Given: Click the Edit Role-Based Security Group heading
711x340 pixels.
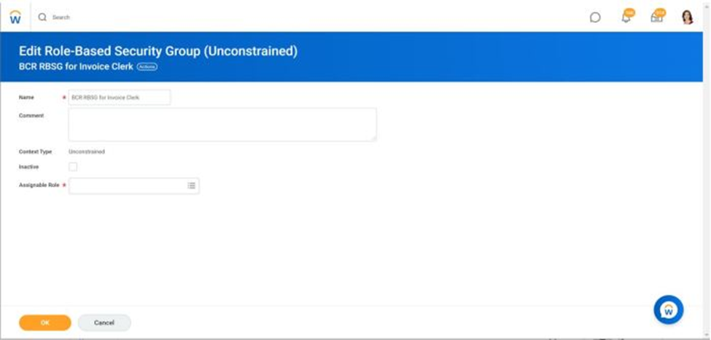Looking at the screenshot, I should [158, 51].
